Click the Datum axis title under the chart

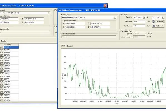(x=117, y=103)
